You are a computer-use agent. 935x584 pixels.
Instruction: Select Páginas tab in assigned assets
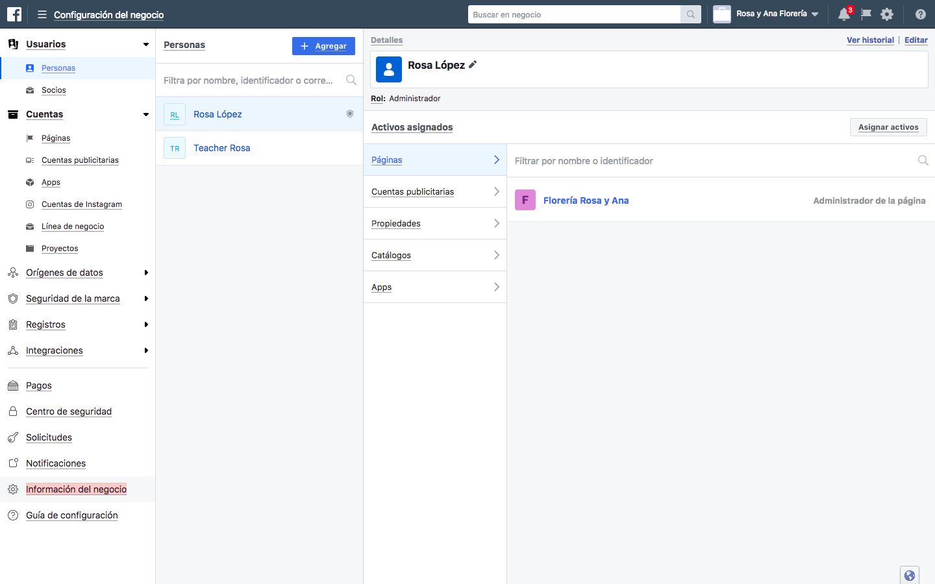tap(435, 160)
